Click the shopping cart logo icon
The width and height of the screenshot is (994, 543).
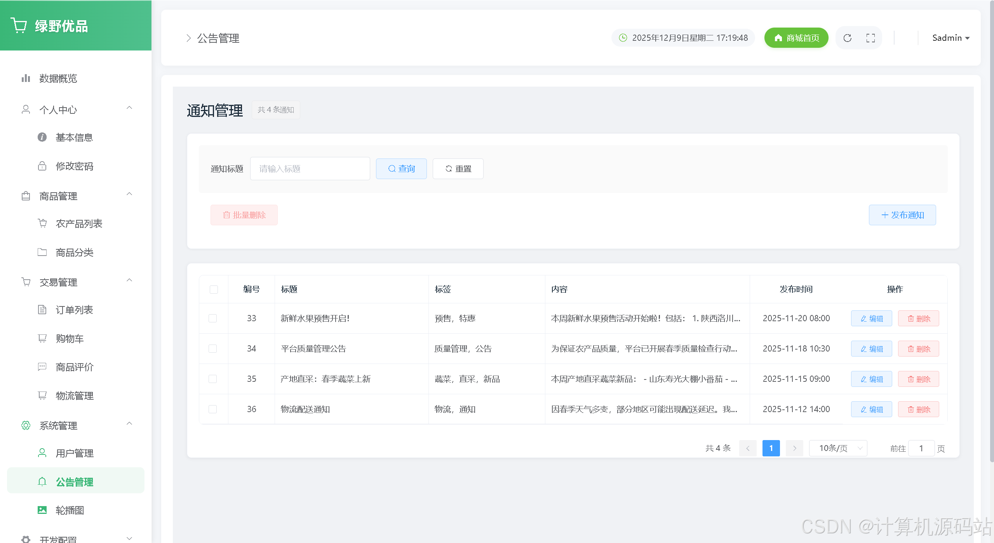click(19, 26)
